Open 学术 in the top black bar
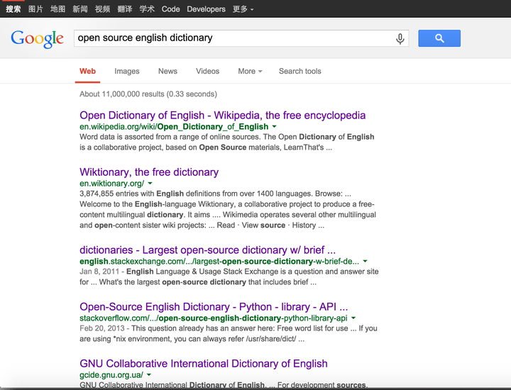511x390 pixels. (147, 9)
